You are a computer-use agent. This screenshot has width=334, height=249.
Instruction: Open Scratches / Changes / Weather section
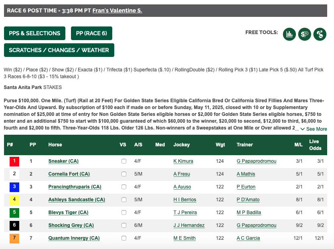[x=59, y=50]
